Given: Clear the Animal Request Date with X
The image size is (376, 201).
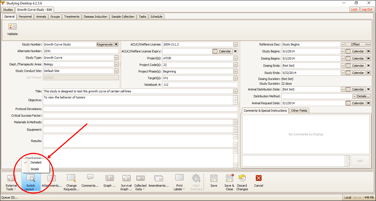Looking at the screenshot, I should pyautogui.click(x=369, y=103).
